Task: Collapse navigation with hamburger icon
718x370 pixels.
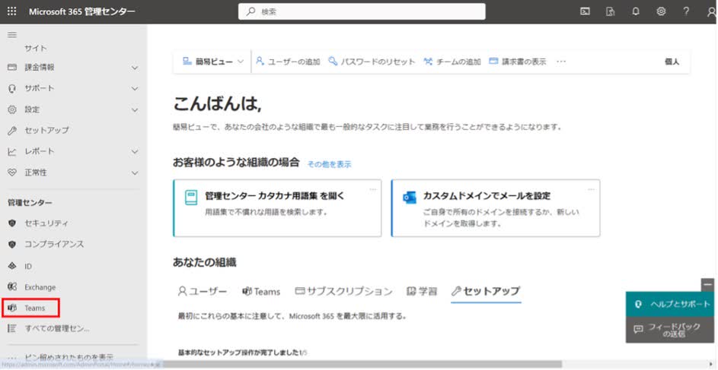Action: pyautogui.click(x=12, y=35)
